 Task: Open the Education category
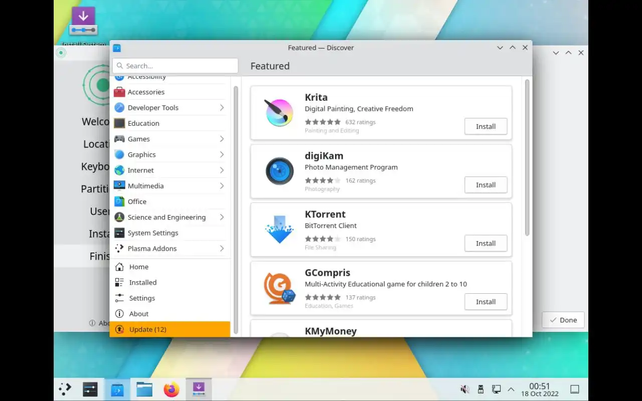coord(170,123)
